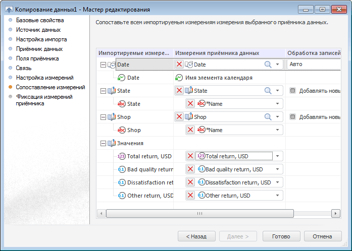
Task: Click the Готово button
Action: (281, 236)
